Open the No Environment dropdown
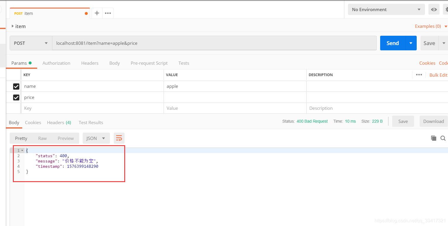448x226 pixels. pyautogui.click(x=386, y=10)
